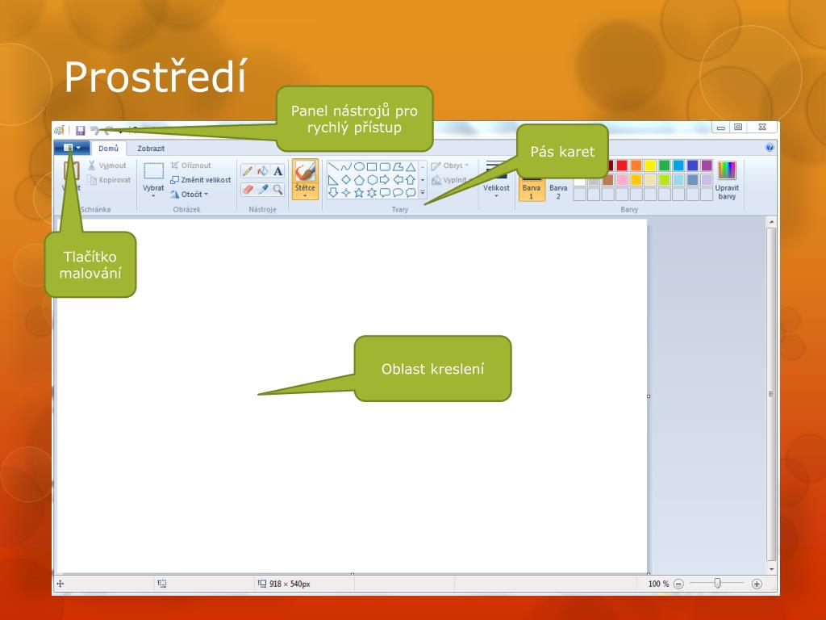
Task: Click the zoom in plus button
Action: point(757,584)
